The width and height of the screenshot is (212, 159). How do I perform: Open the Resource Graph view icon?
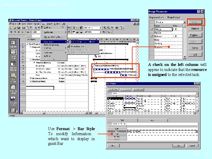[13, 99]
